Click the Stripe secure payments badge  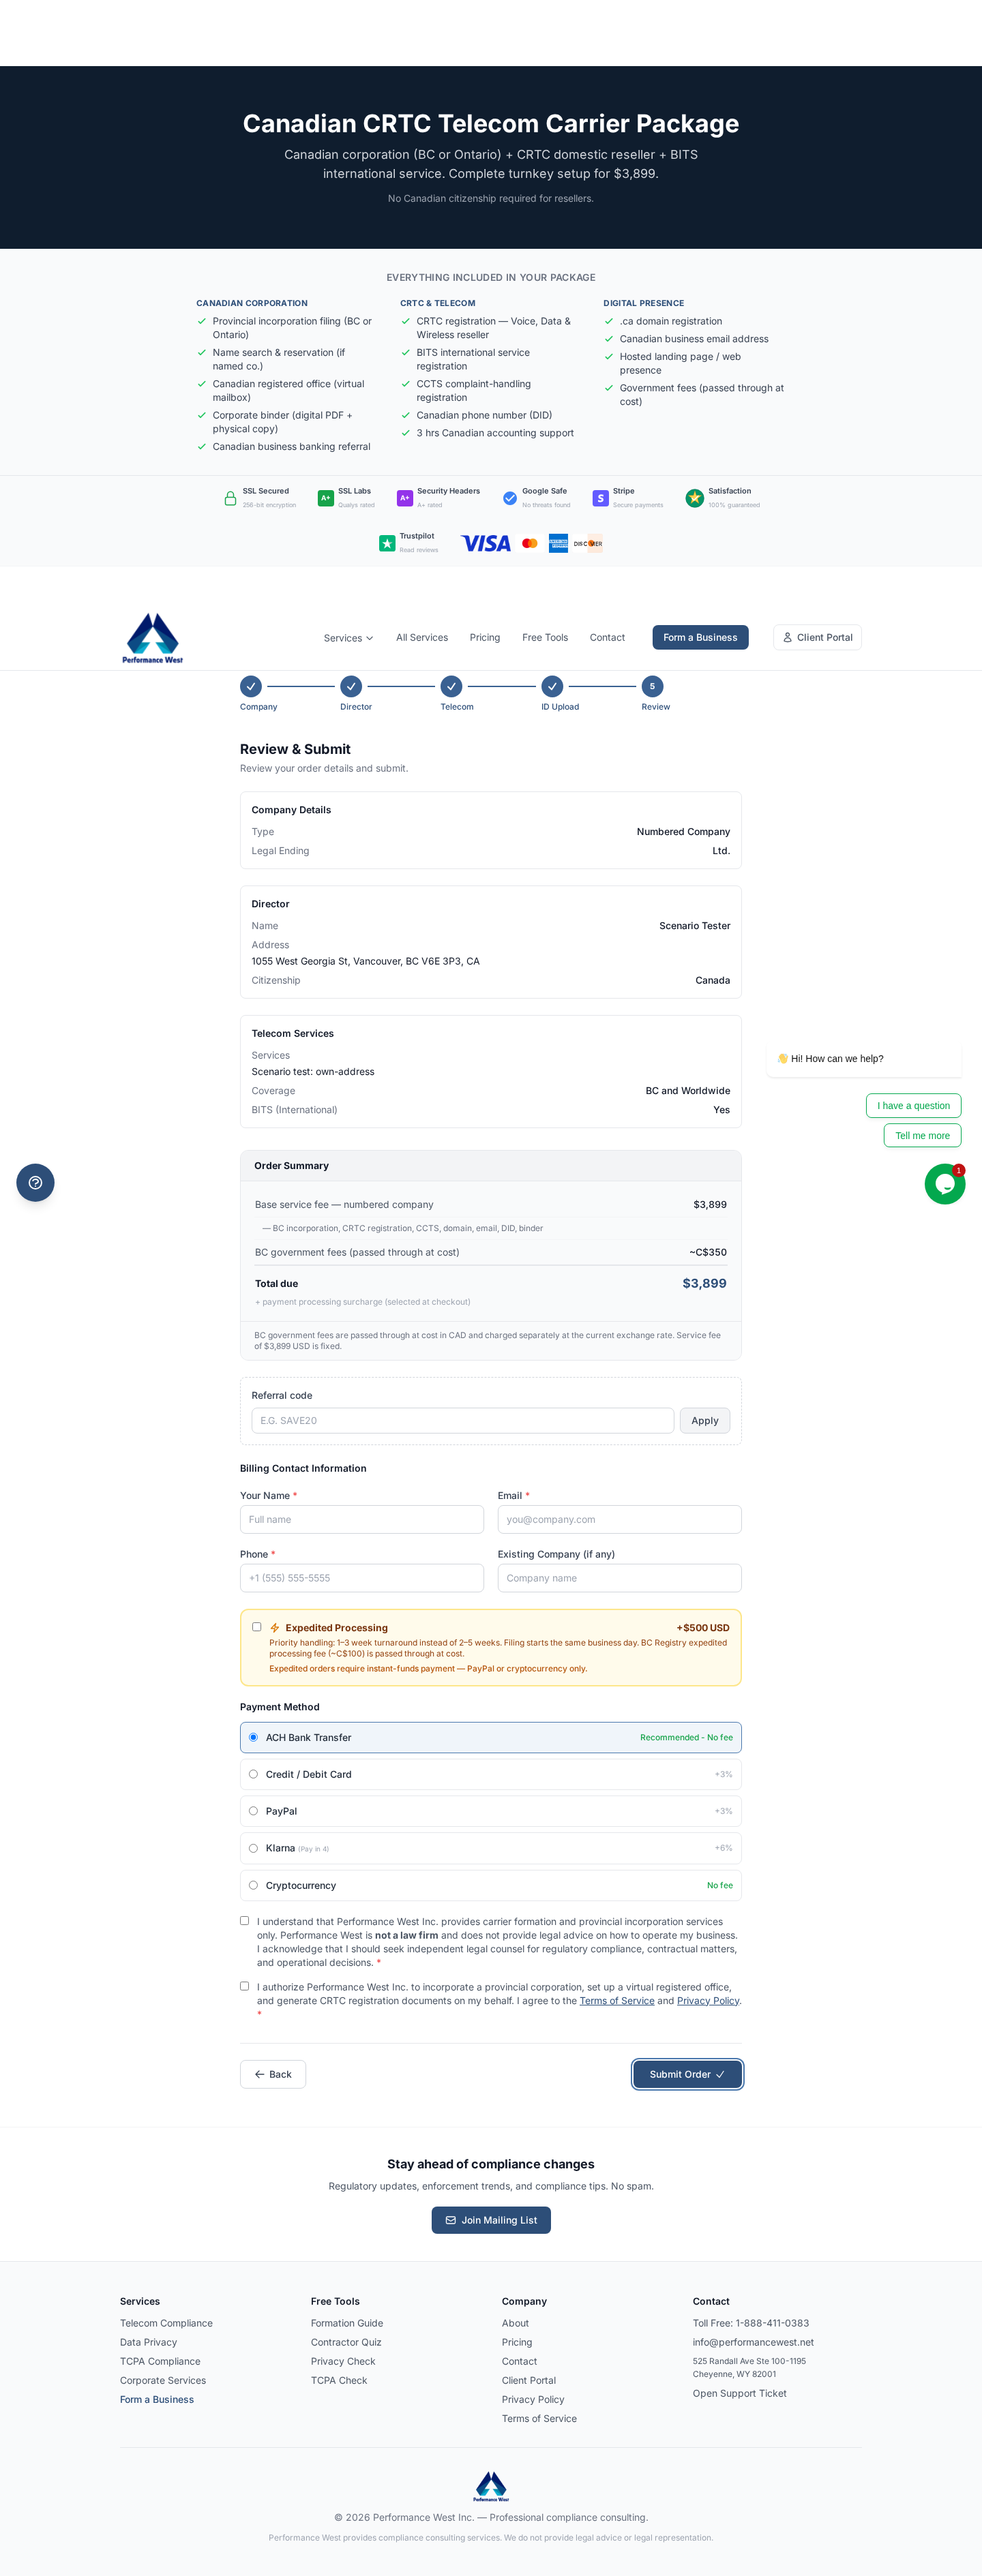point(600,498)
